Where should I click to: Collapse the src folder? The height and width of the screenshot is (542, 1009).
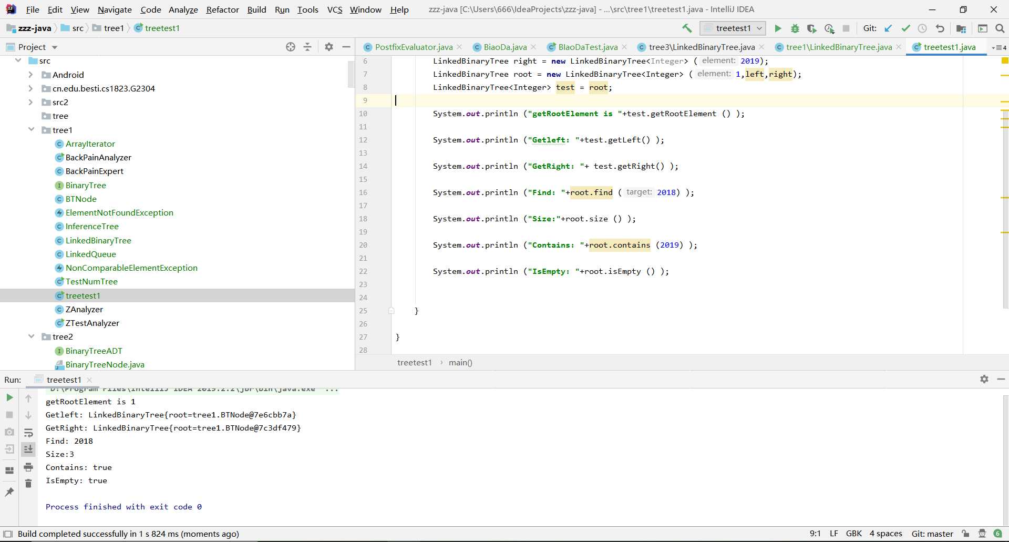[x=18, y=60]
